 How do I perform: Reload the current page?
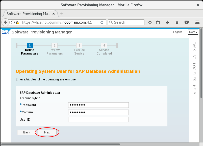102,22
